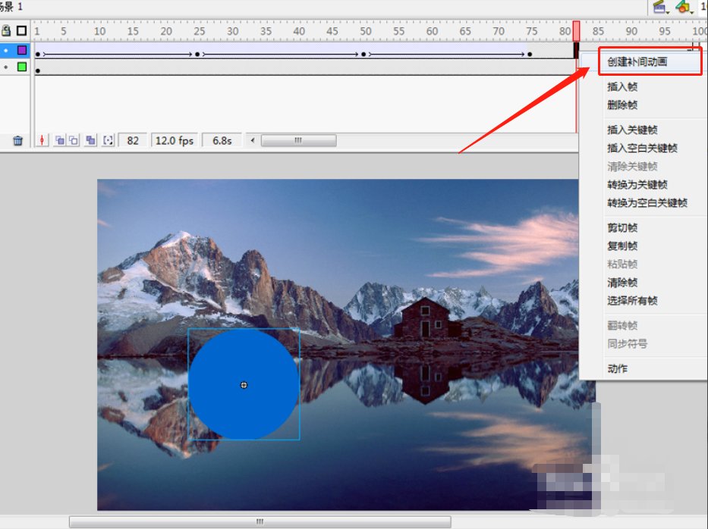Viewport: 708px width, 529px height.
Task: Choose 转换为空白关键帧 menu entry
Action: (647, 202)
